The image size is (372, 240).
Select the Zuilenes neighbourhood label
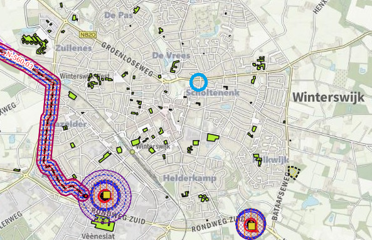[73, 48]
